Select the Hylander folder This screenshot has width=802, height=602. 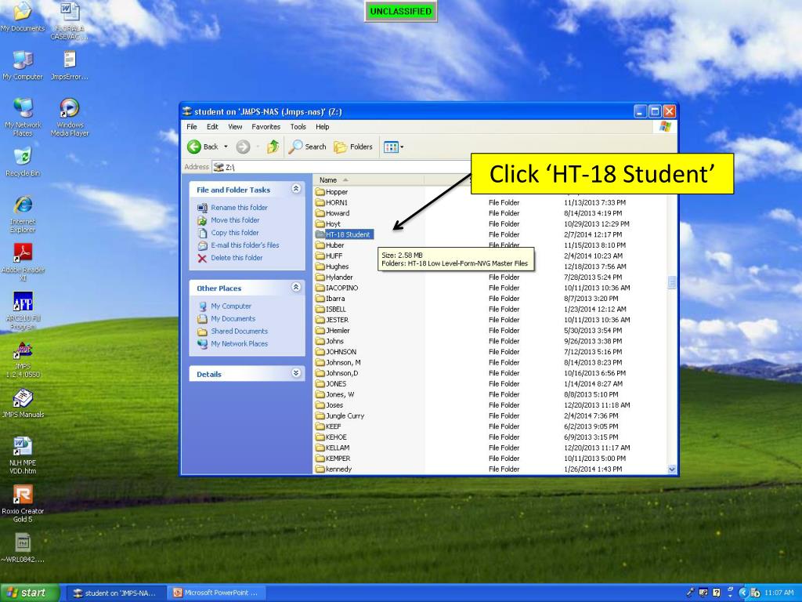click(x=334, y=277)
